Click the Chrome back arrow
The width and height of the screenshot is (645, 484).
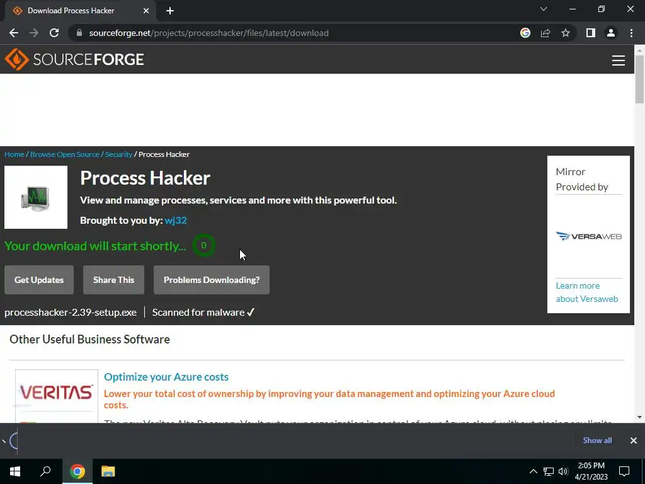click(14, 33)
